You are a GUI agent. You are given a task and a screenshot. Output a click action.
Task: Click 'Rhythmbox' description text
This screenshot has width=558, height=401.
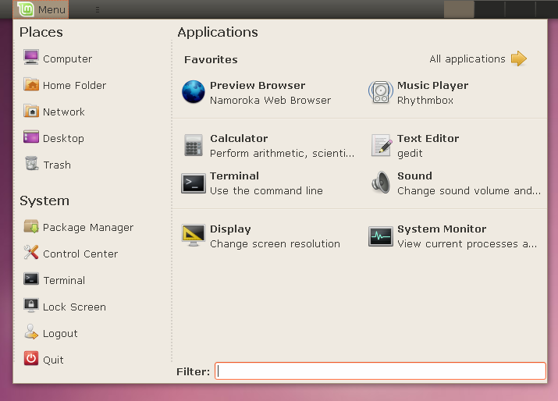(425, 101)
